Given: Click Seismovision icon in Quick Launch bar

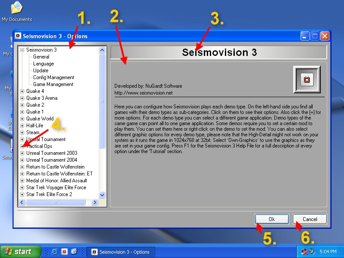Looking at the screenshot, I should [64, 252].
